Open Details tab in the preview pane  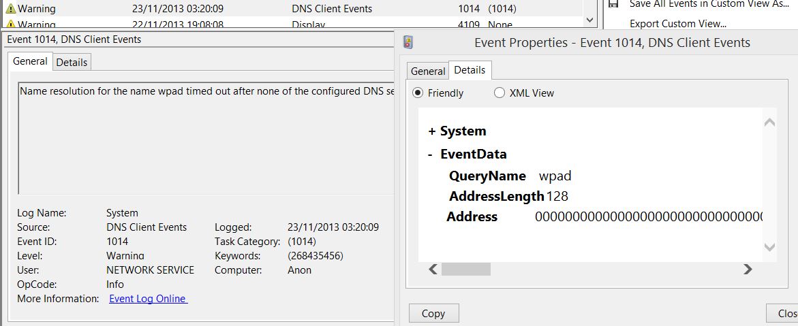click(x=72, y=62)
